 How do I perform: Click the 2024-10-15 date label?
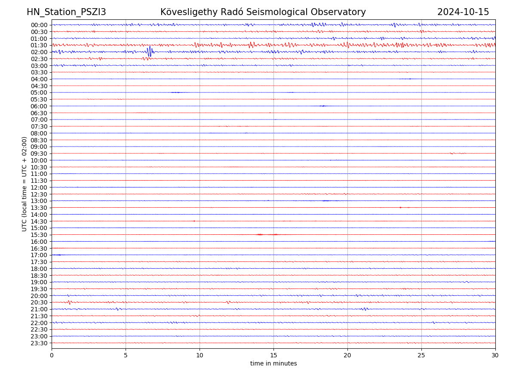[463, 12]
